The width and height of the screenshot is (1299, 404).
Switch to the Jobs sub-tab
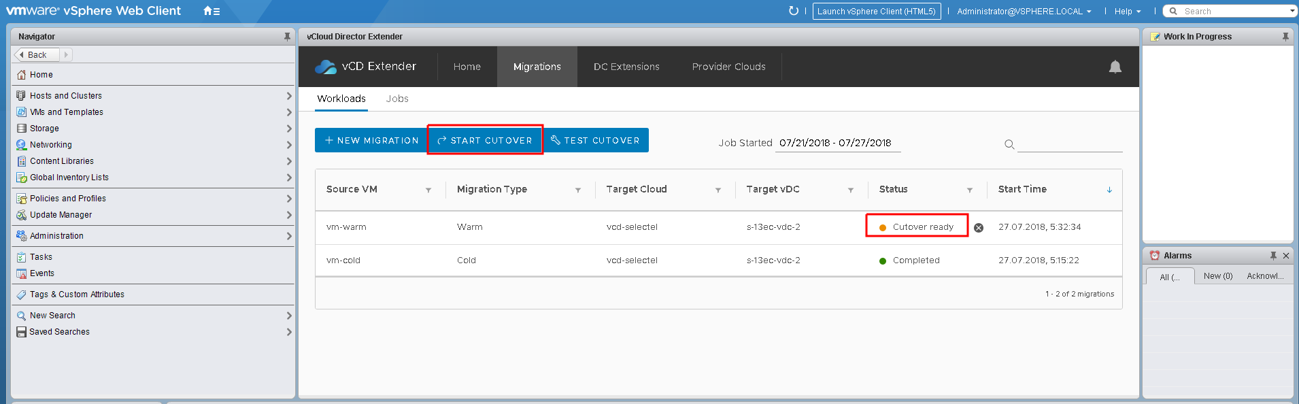397,99
